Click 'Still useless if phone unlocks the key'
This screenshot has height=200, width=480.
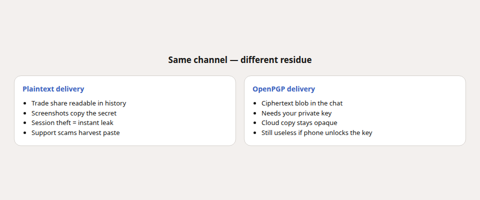pos(316,132)
